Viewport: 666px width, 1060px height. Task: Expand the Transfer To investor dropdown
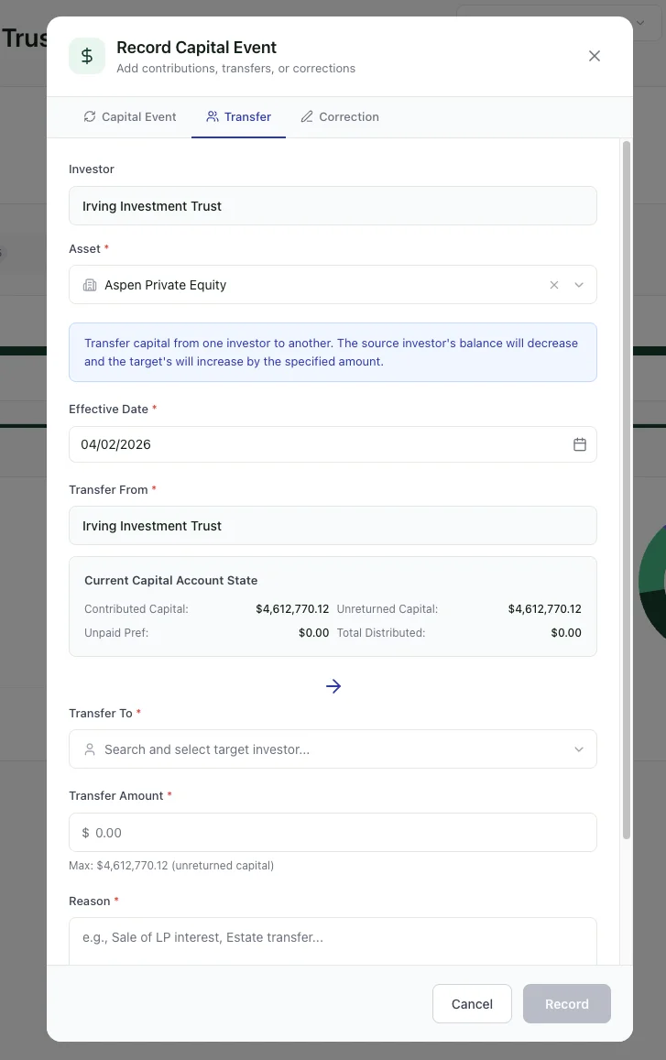578,749
